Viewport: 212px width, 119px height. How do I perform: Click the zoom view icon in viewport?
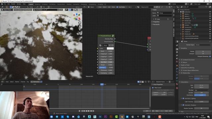(80, 23)
